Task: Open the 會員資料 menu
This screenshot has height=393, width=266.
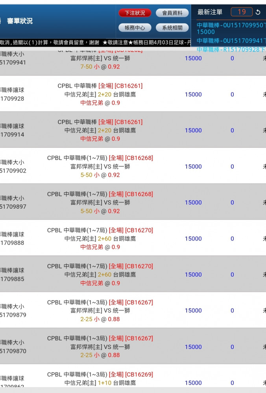Action: click(x=172, y=13)
